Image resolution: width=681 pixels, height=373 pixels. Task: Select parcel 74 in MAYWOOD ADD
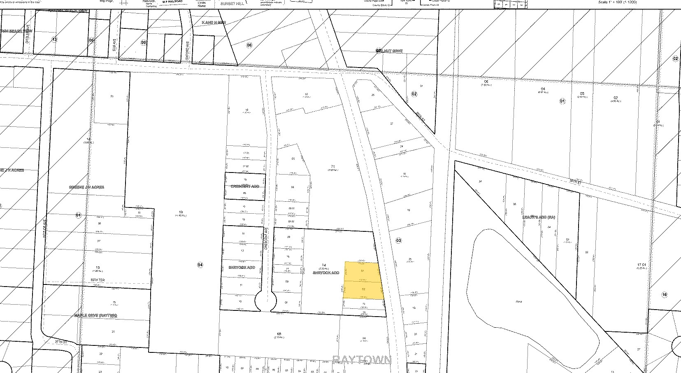click(323, 264)
